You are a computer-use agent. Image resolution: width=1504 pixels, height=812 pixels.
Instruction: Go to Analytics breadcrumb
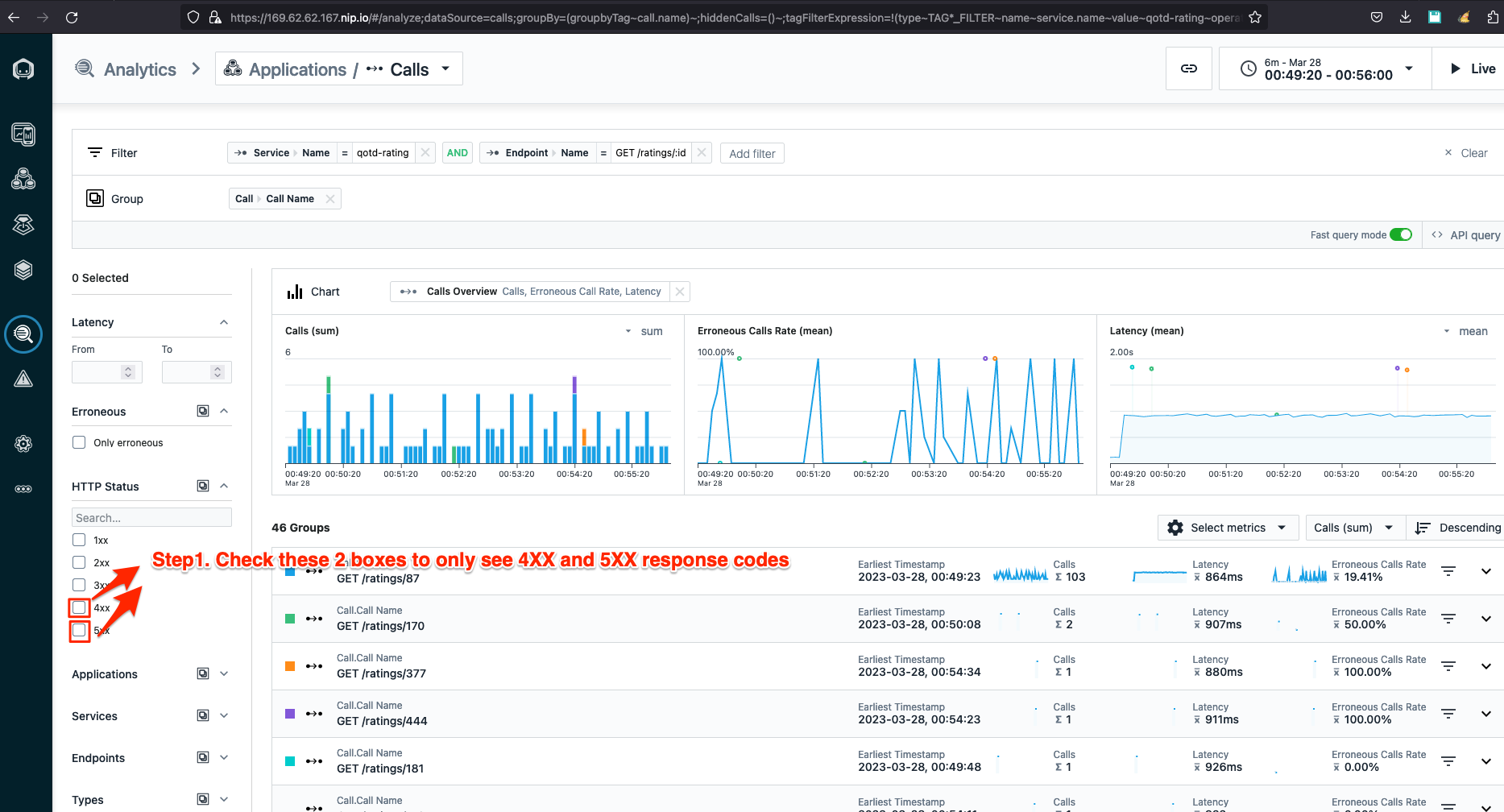coord(126,69)
